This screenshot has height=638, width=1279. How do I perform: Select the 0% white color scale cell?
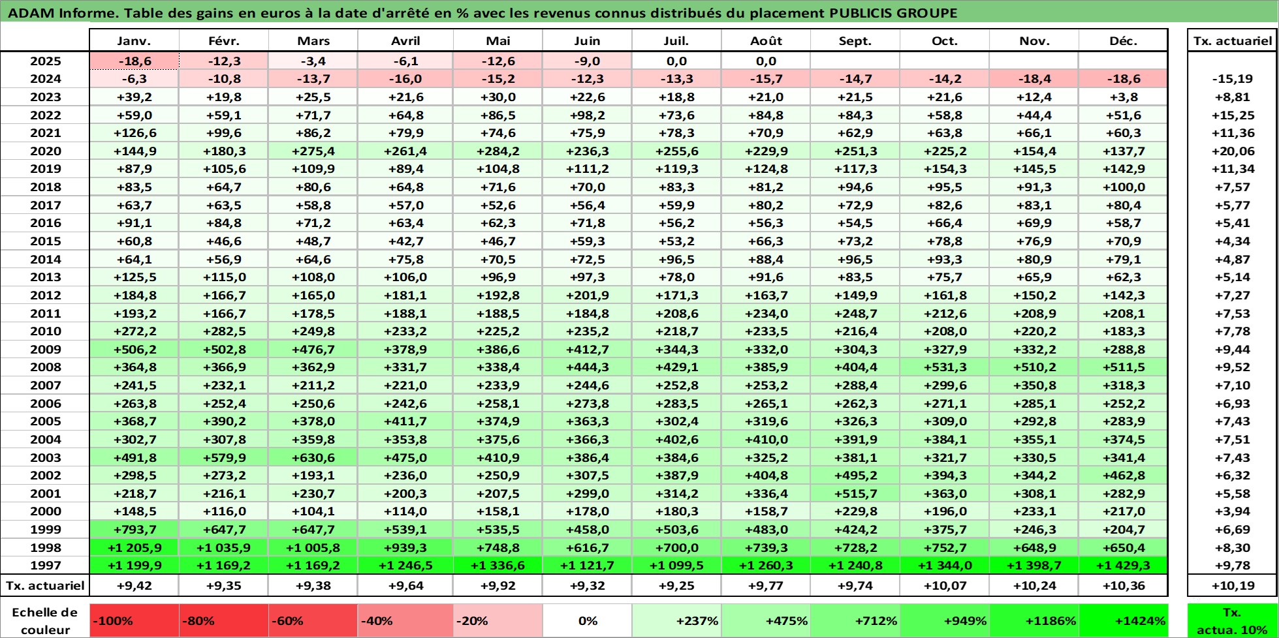pos(587,621)
